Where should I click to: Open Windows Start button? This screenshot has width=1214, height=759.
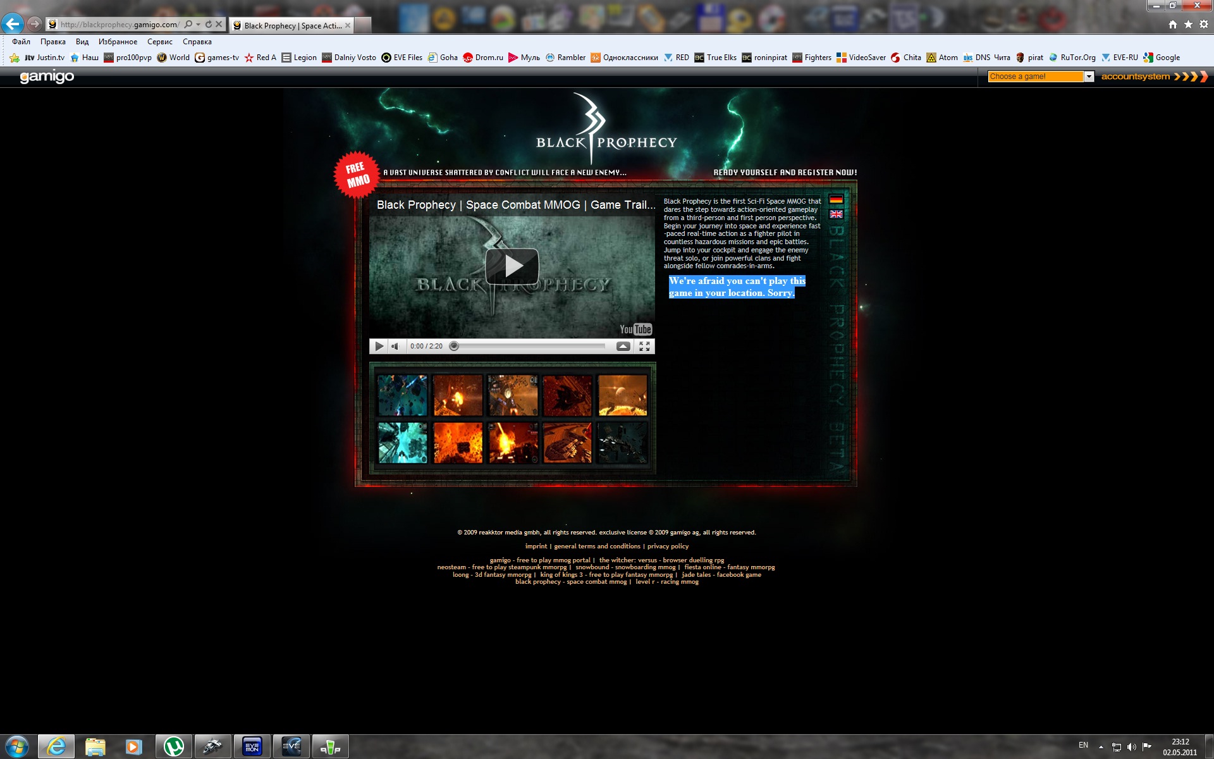[x=17, y=747]
